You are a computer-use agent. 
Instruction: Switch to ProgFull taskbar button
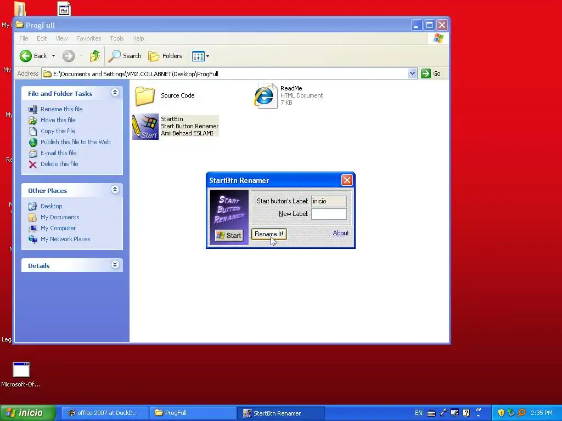coord(192,413)
